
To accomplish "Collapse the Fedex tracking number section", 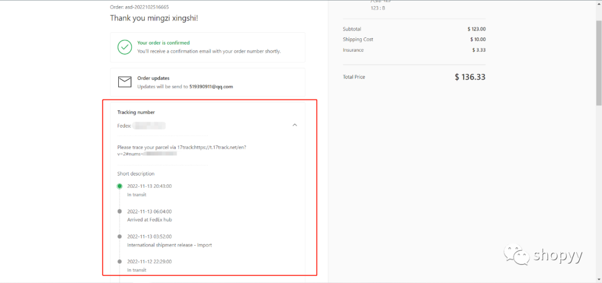I will tap(294, 125).
